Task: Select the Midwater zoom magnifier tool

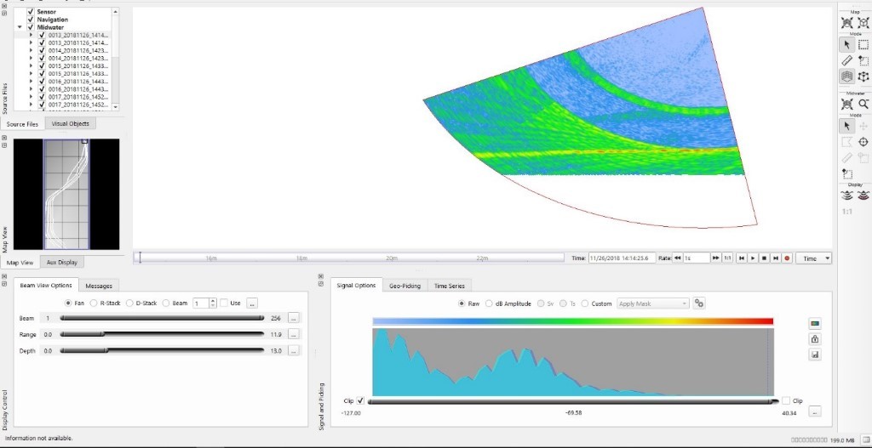Action: (863, 104)
